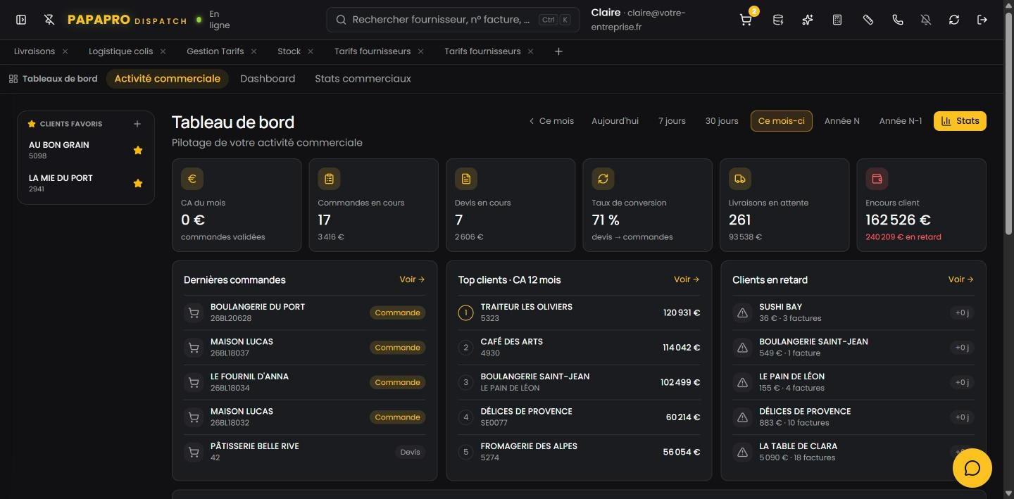Unstar LA MIE DU PORT favorite
1014x499 pixels.
[138, 183]
